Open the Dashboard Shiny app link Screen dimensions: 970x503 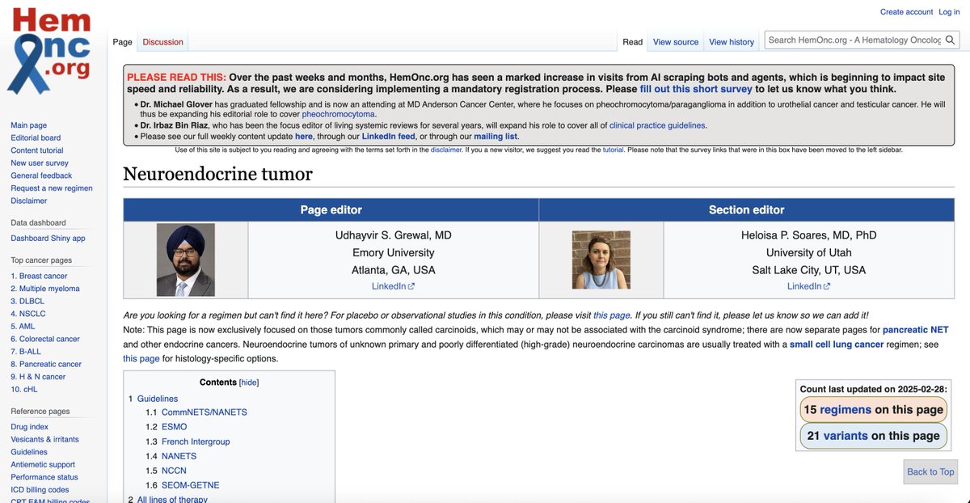(x=48, y=239)
